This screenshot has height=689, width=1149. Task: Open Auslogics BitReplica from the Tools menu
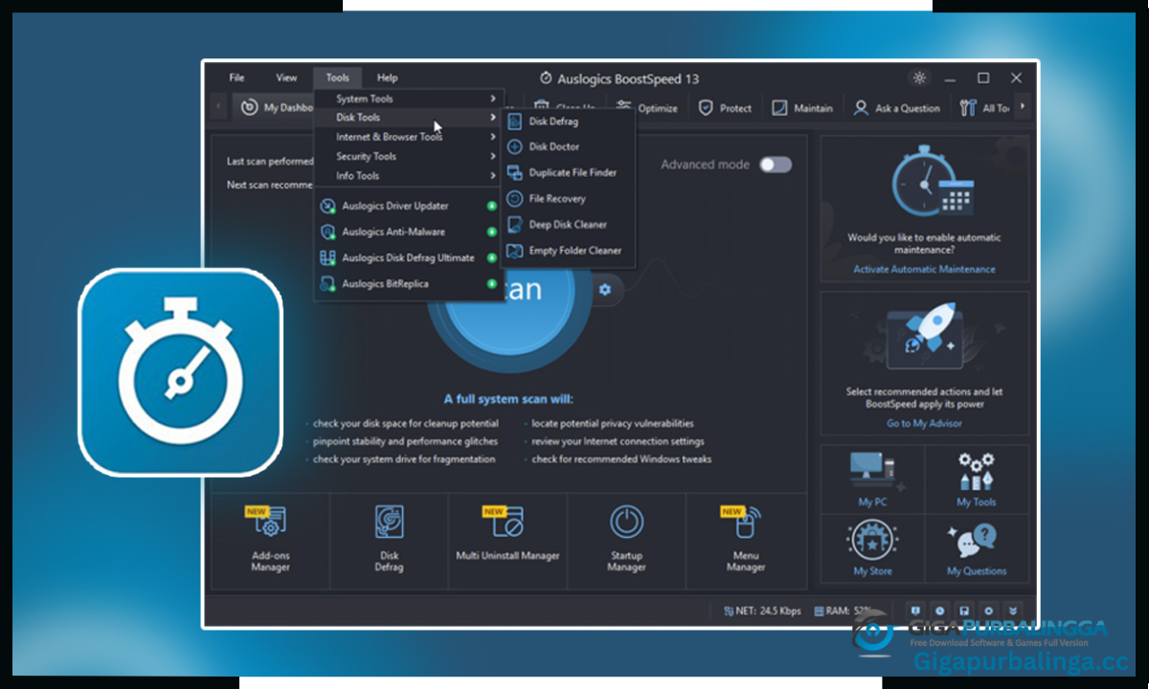(x=409, y=283)
